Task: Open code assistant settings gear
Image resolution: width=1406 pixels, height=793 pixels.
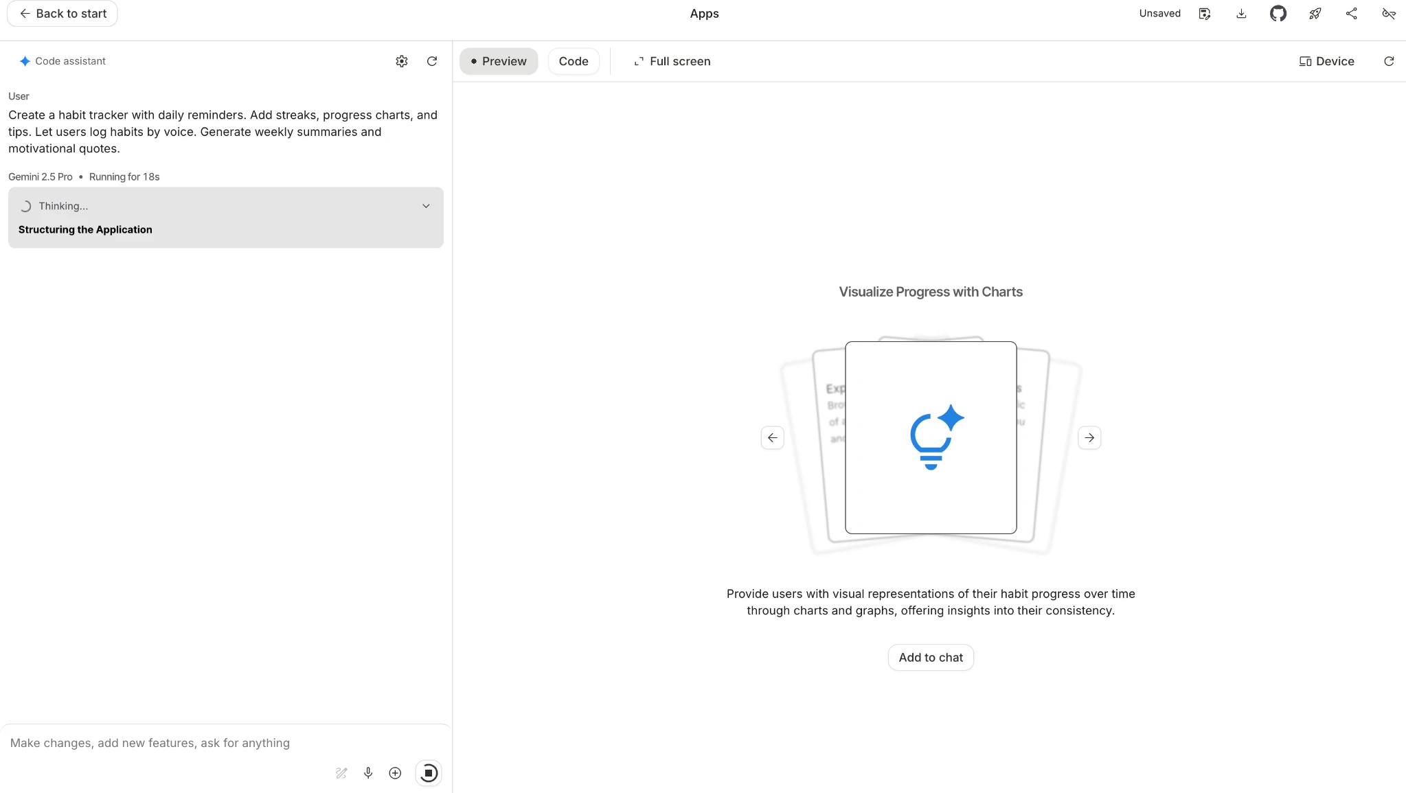Action: coord(402,61)
